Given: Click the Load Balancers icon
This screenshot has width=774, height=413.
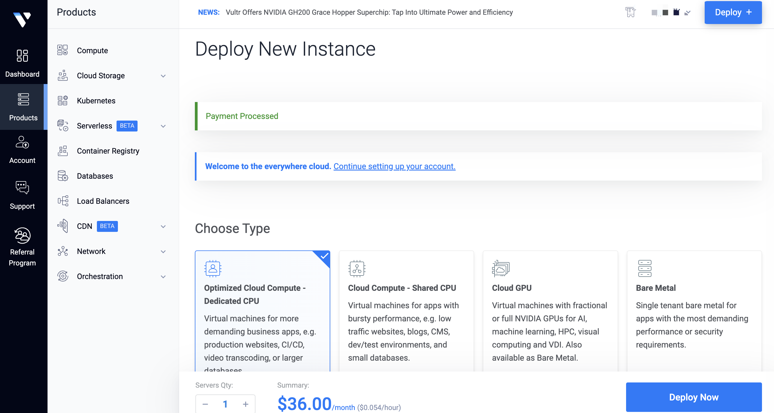Looking at the screenshot, I should pyautogui.click(x=62, y=201).
